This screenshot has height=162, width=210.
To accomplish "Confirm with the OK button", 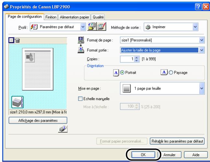I will pos(143,155).
